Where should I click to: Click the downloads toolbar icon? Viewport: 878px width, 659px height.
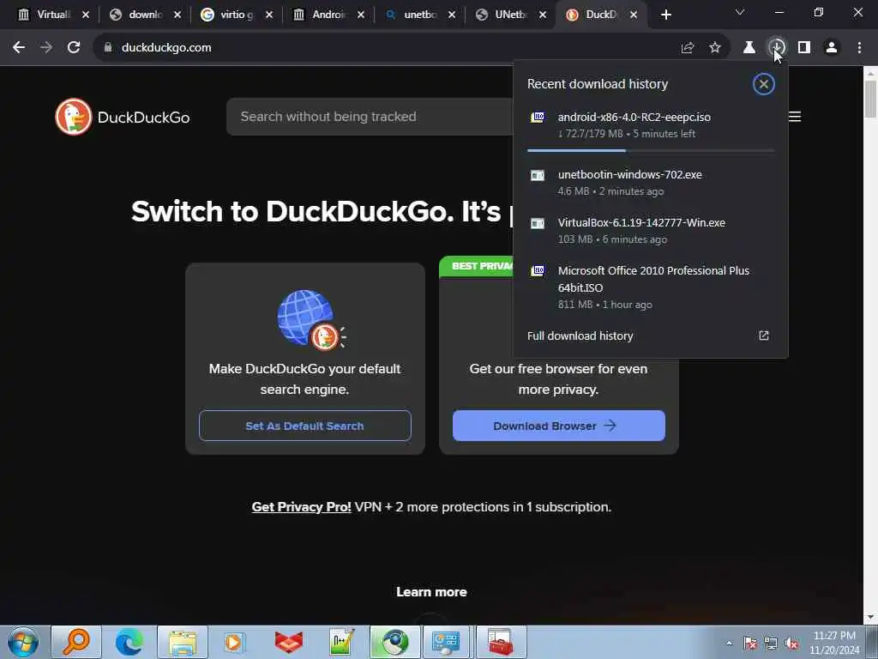(x=777, y=48)
